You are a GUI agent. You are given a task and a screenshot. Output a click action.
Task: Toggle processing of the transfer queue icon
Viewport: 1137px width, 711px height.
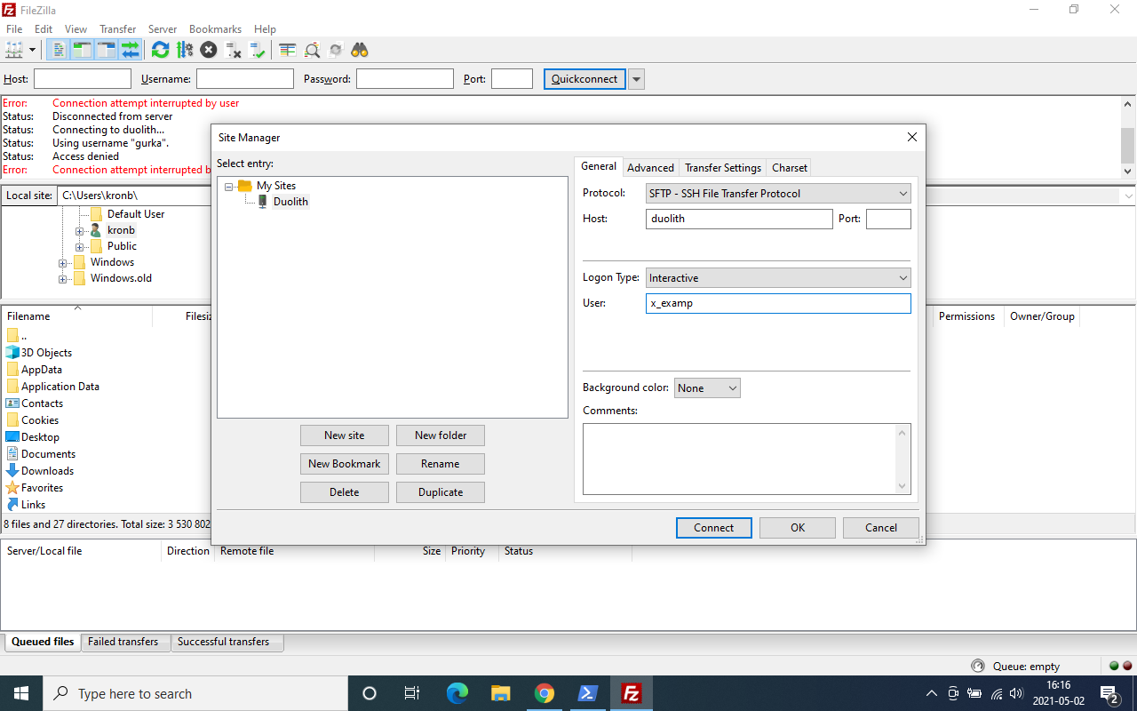click(x=185, y=50)
